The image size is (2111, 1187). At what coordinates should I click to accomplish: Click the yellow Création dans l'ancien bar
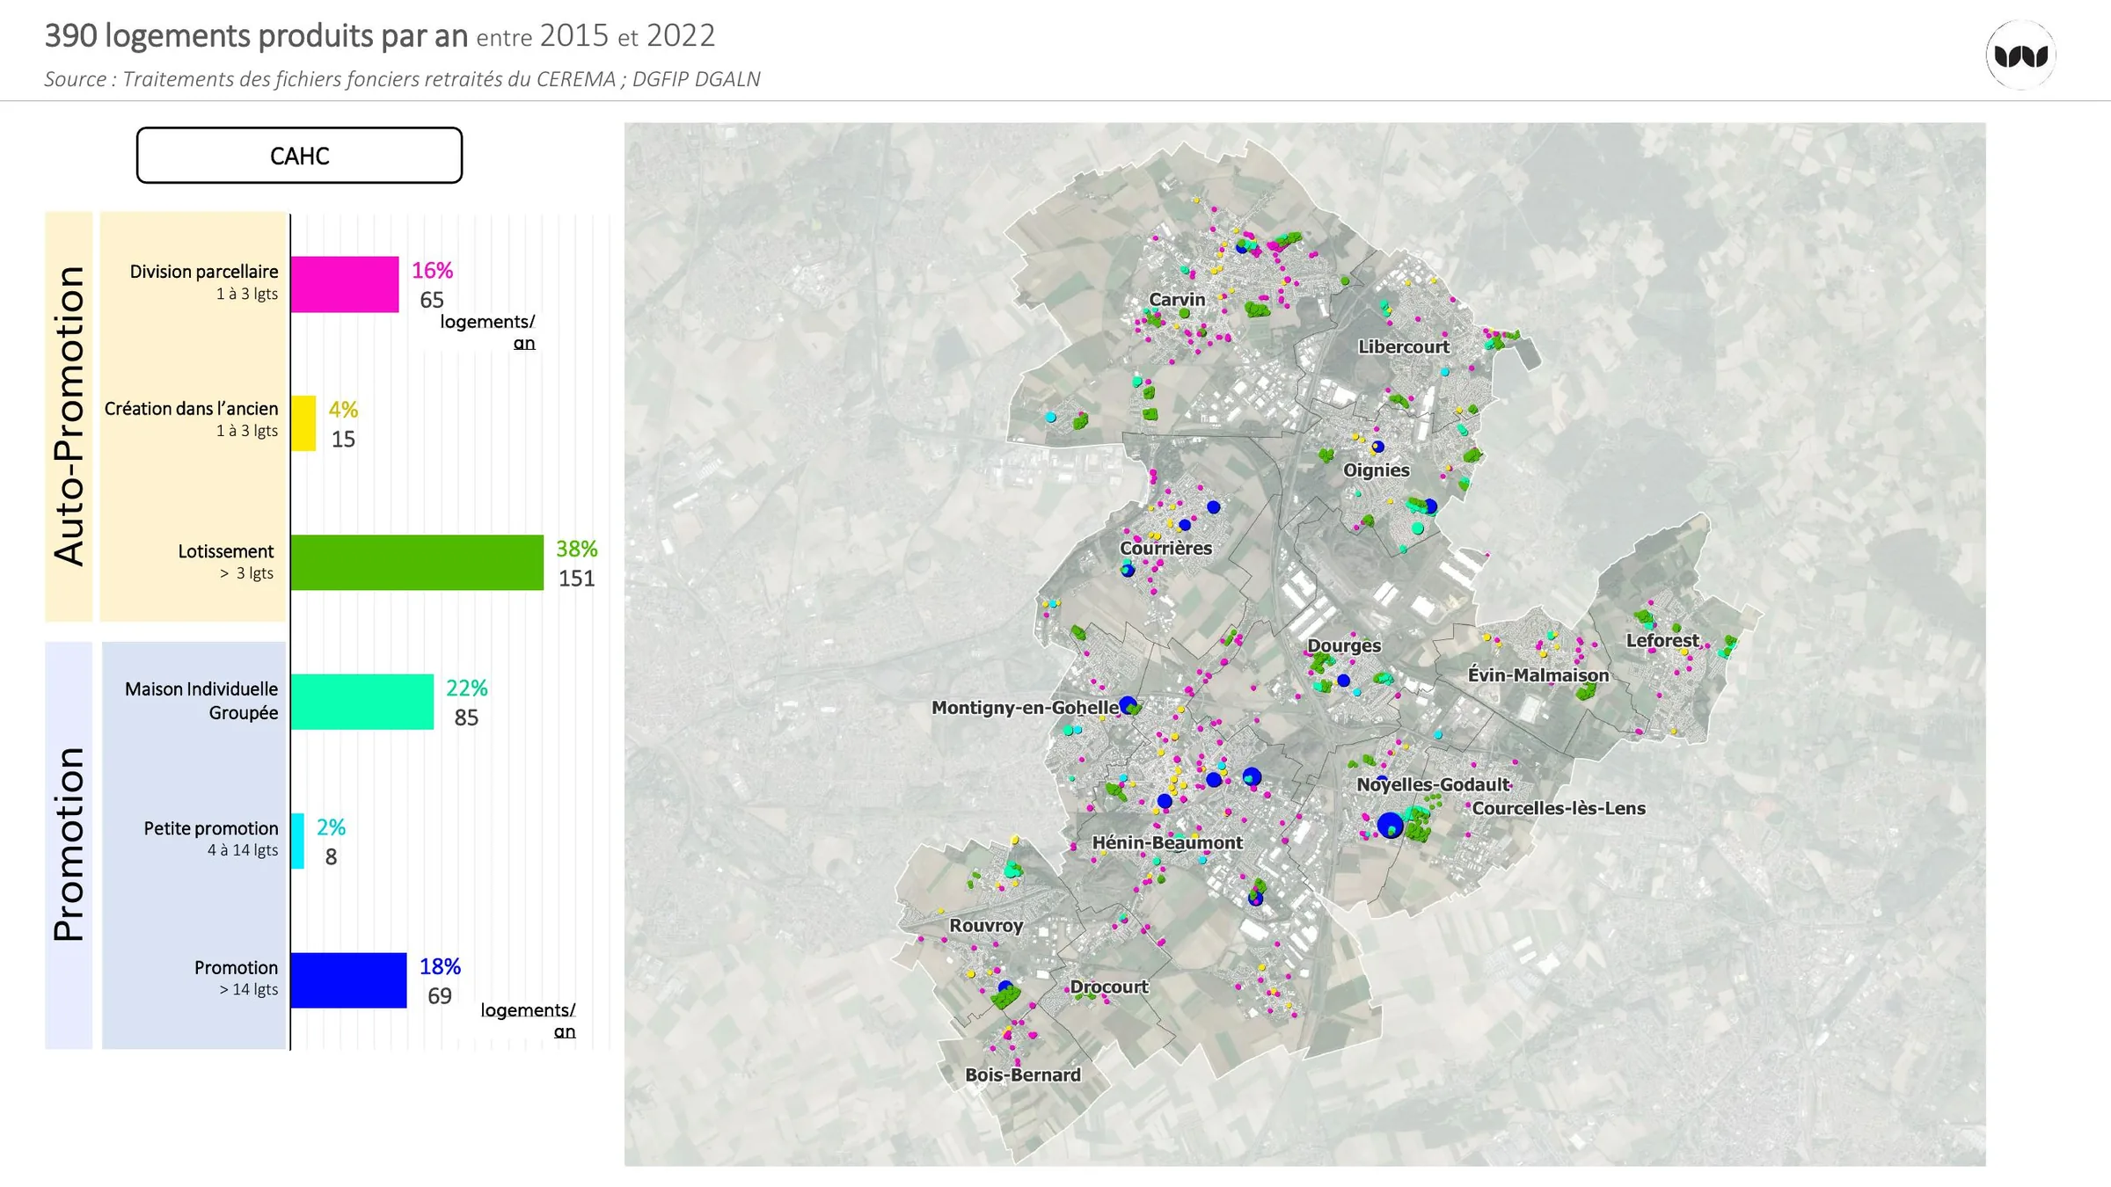[303, 423]
